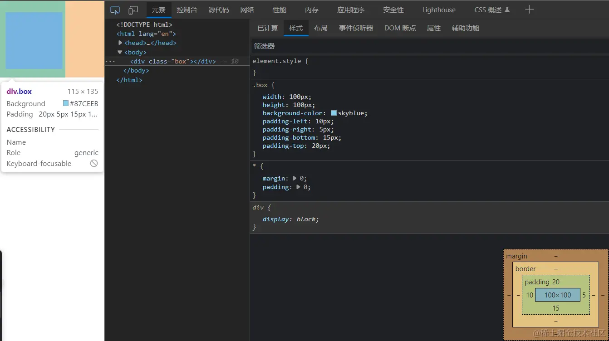Open the Lighthouse tab

coord(439,10)
